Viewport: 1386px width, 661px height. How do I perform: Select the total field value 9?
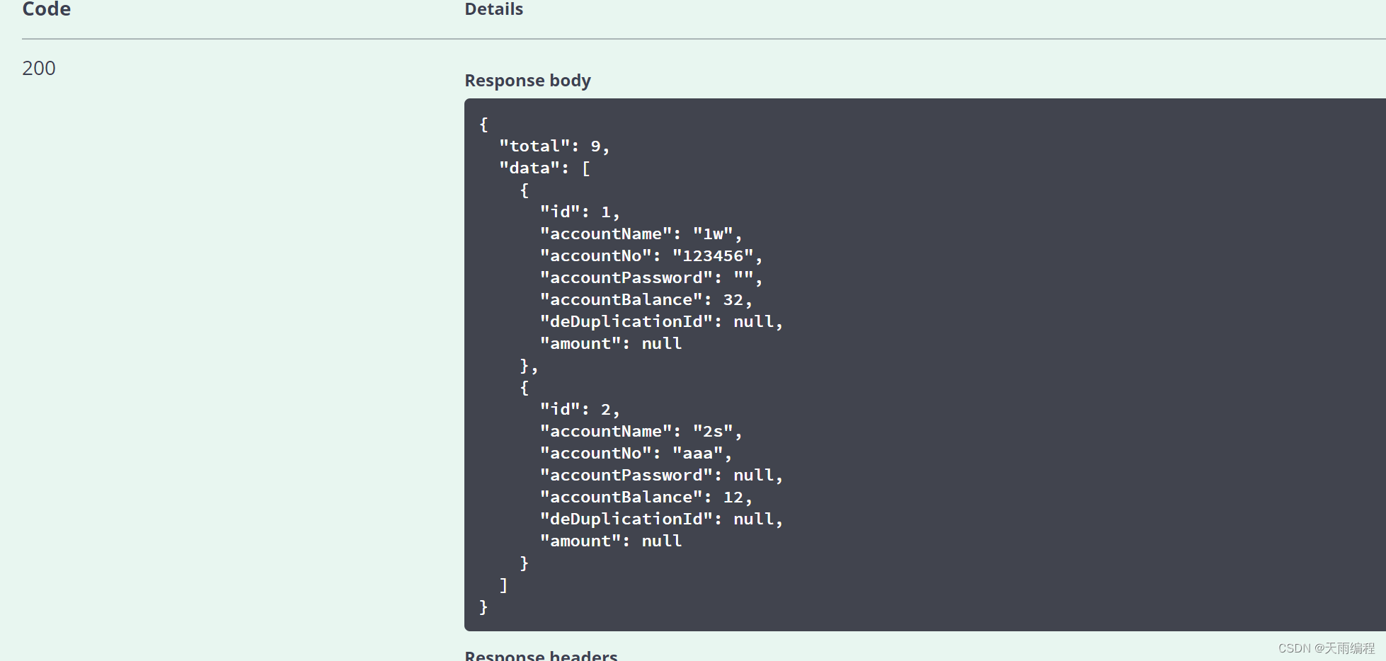598,146
